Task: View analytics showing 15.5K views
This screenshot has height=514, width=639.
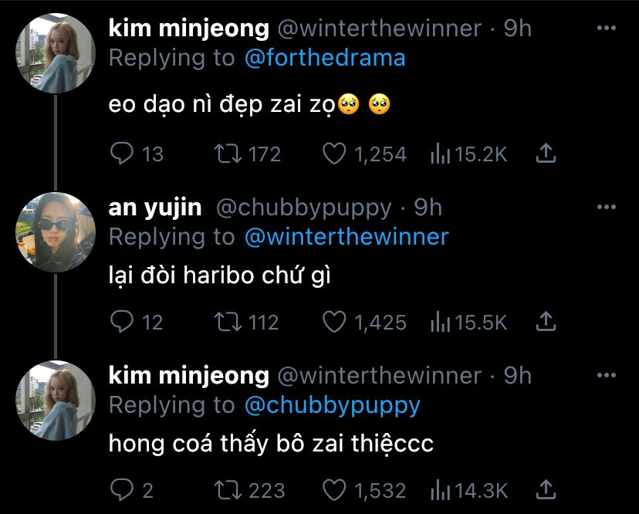Action: point(440,322)
